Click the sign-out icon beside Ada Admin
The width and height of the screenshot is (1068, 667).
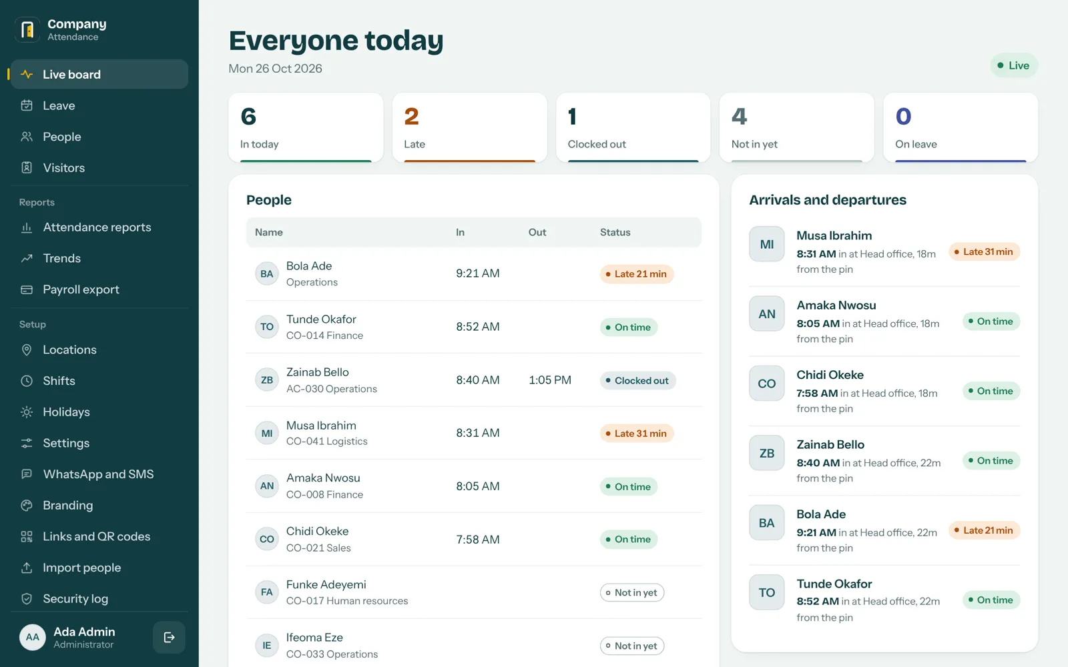pos(169,638)
